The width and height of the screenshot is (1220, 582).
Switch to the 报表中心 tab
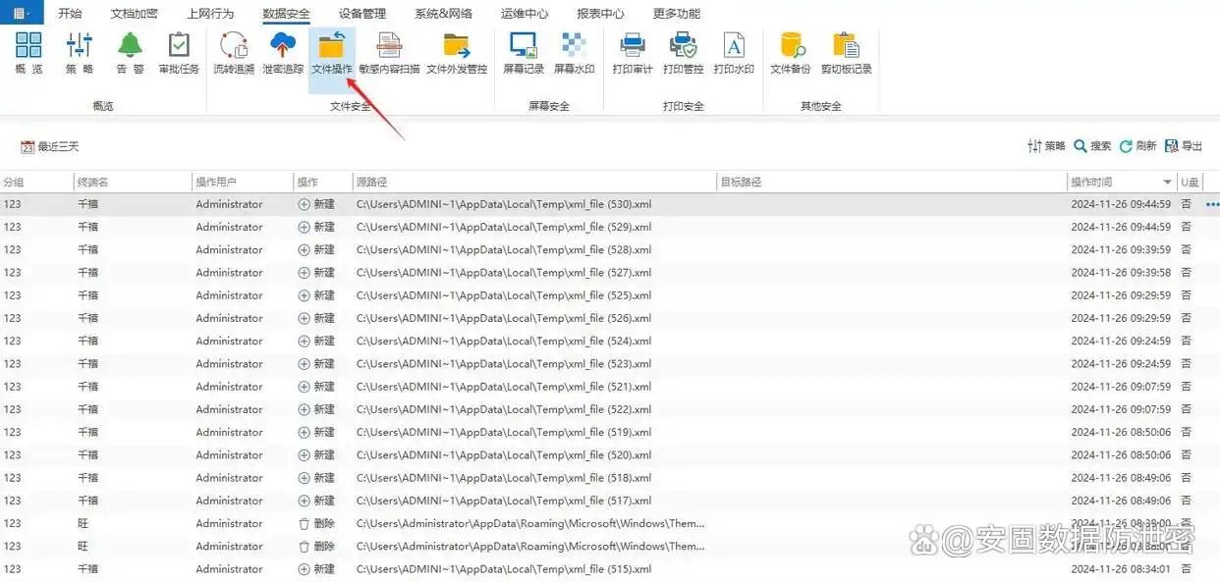click(x=600, y=14)
